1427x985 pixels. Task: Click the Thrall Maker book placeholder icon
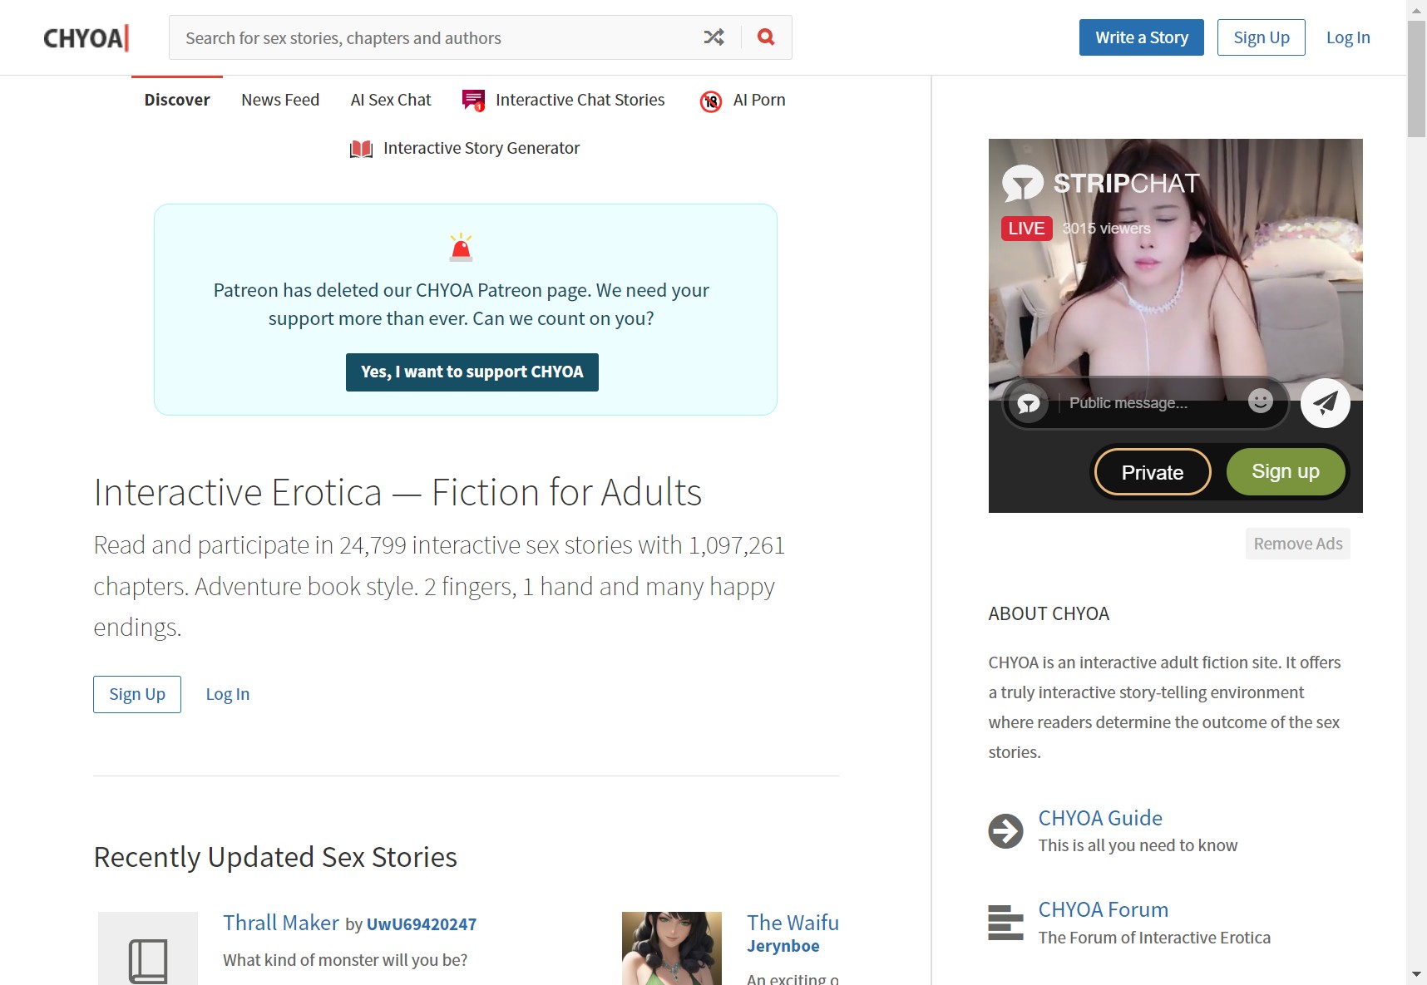[148, 956]
